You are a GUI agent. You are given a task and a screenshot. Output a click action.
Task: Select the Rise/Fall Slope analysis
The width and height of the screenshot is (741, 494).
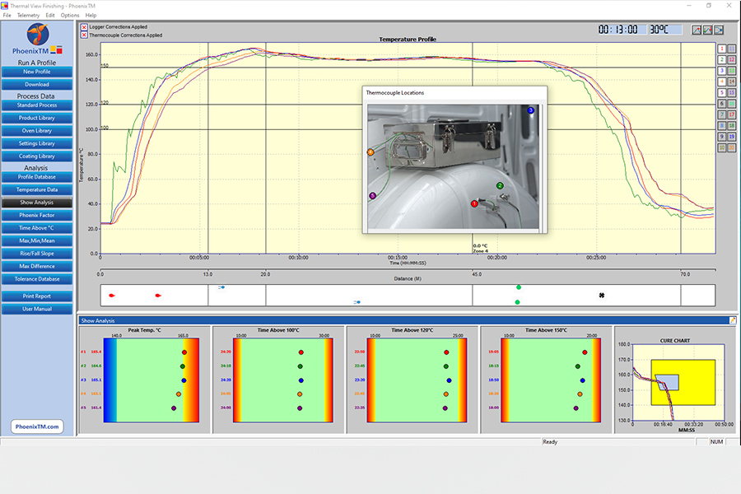click(37, 254)
